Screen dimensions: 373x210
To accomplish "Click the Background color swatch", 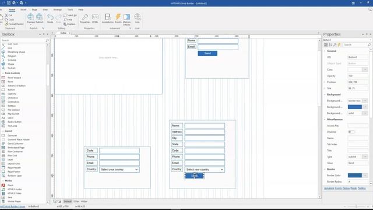I will (355, 107).
